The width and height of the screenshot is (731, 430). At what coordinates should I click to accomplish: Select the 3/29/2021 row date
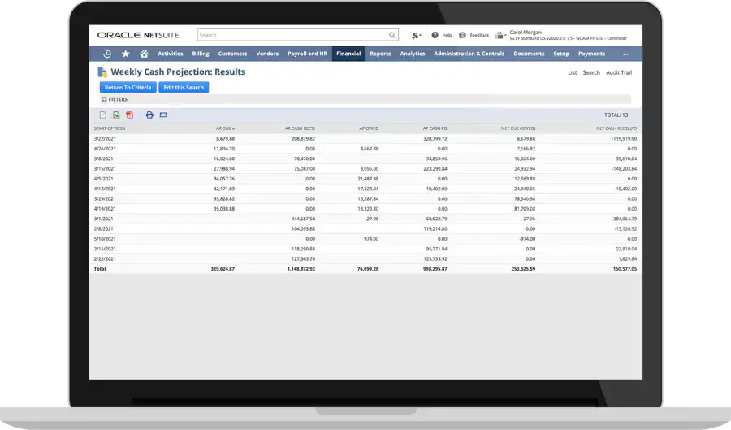(x=105, y=199)
